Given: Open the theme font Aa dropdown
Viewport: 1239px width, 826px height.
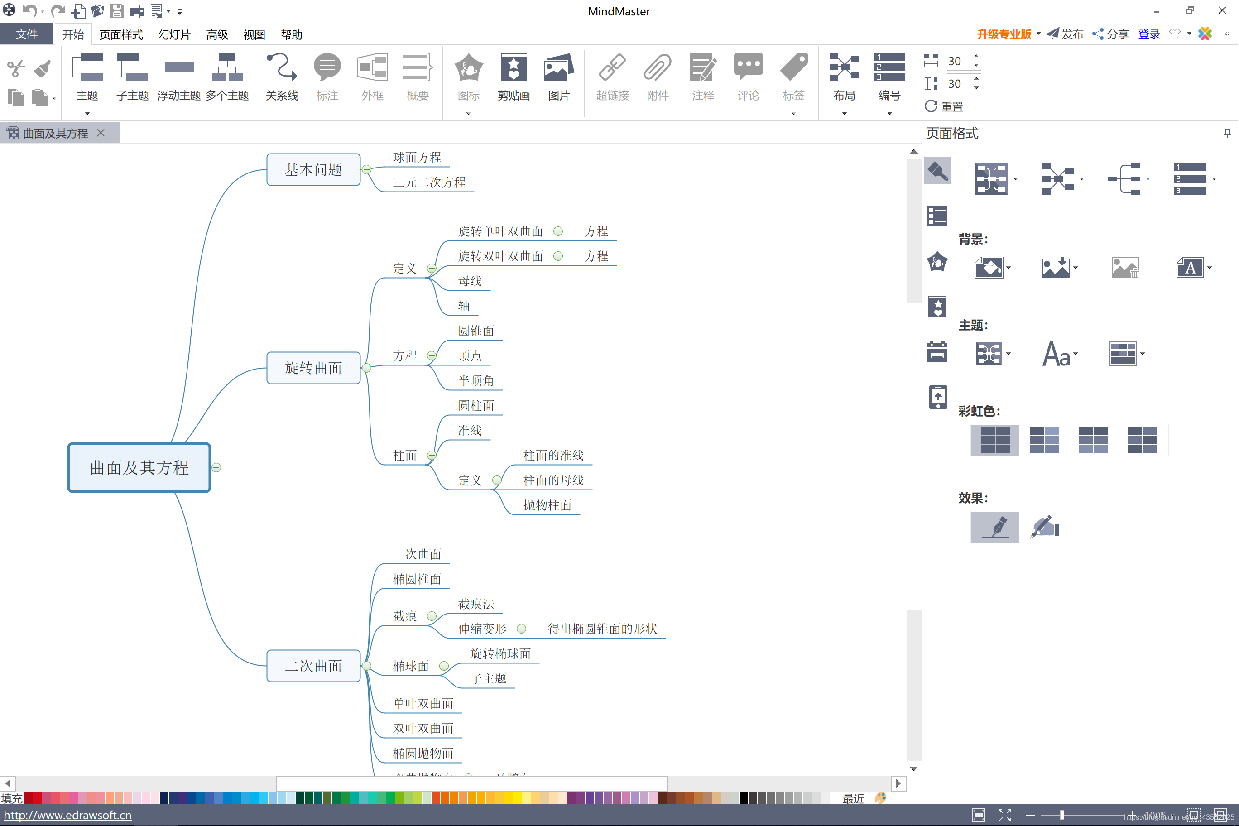Looking at the screenshot, I should [1075, 354].
